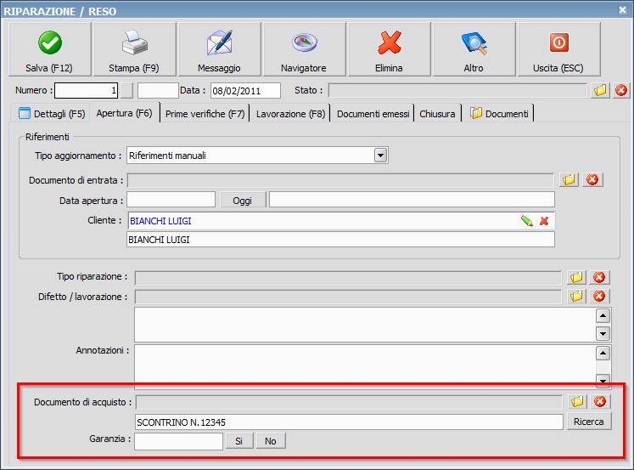Click empty field between Numero and Data

click(158, 90)
